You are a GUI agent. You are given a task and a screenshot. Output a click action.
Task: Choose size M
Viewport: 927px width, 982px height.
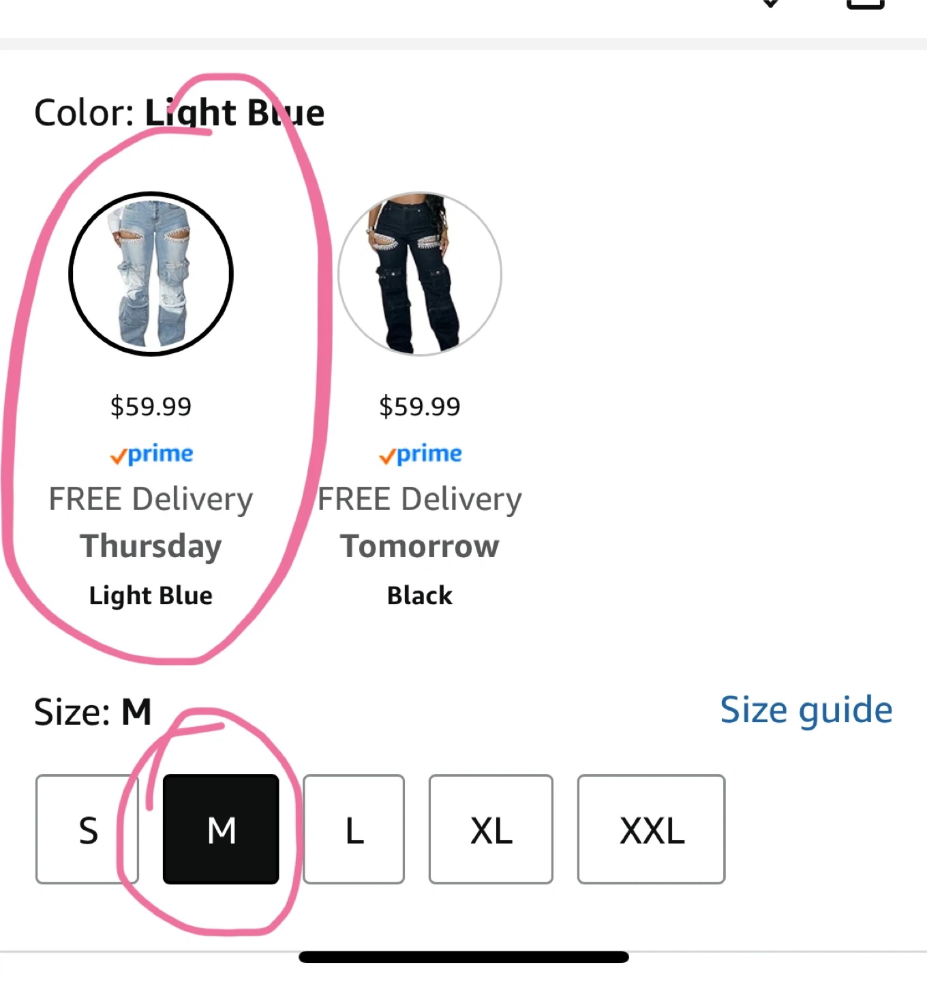pos(221,829)
